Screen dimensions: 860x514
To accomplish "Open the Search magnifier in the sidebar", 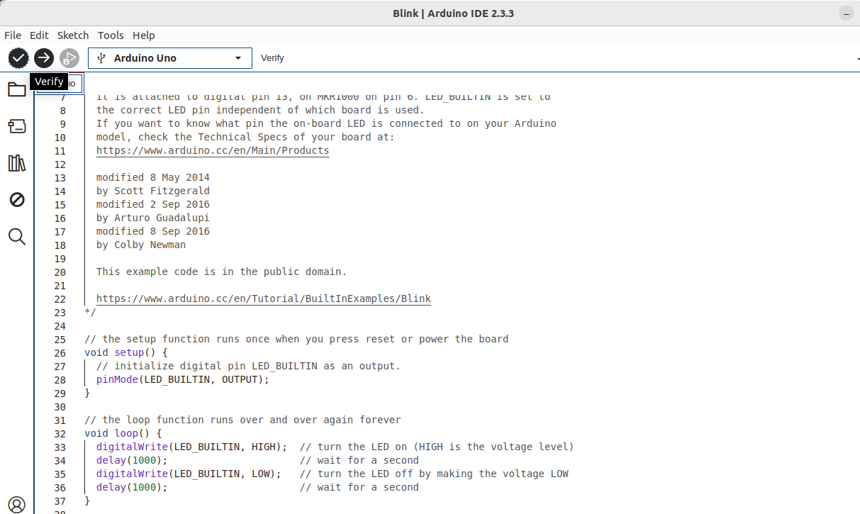I will pos(17,237).
